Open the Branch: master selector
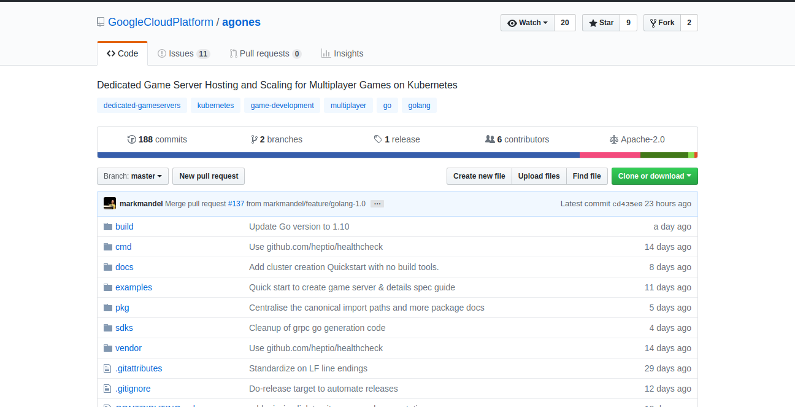 tap(133, 176)
